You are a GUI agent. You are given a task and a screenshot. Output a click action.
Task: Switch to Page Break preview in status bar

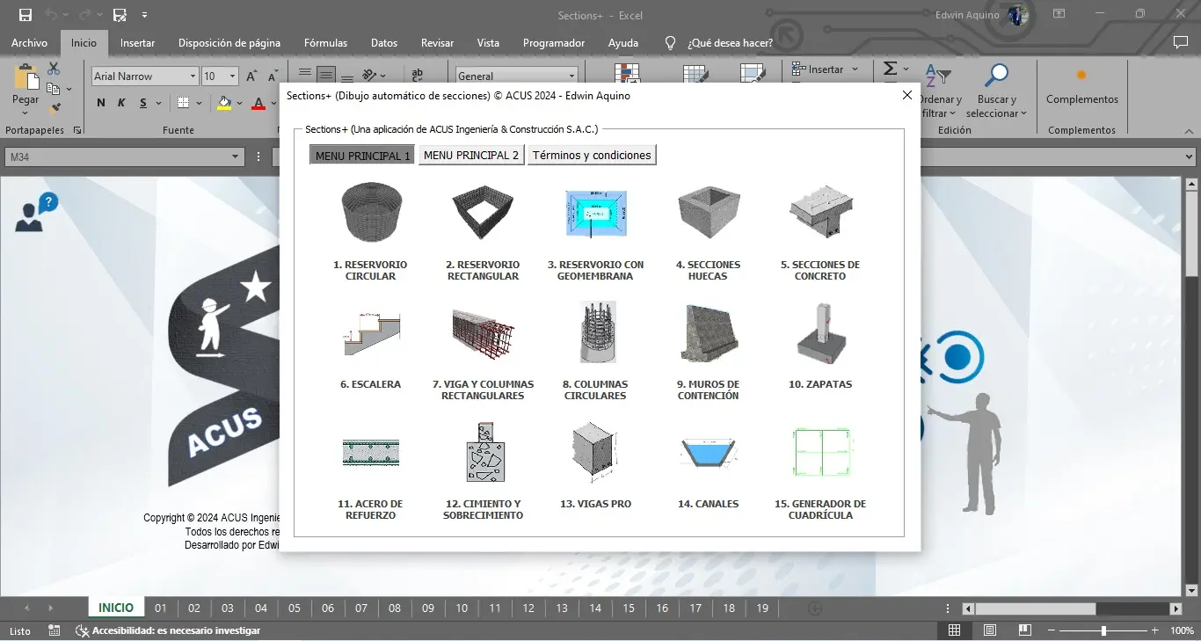(1024, 630)
